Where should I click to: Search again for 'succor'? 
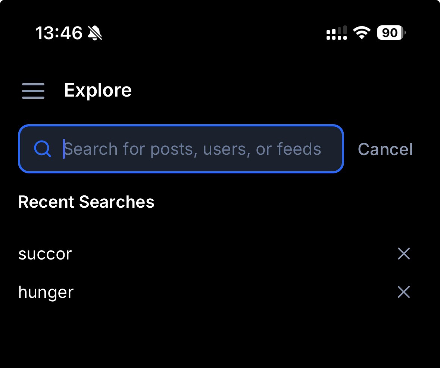tap(45, 254)
